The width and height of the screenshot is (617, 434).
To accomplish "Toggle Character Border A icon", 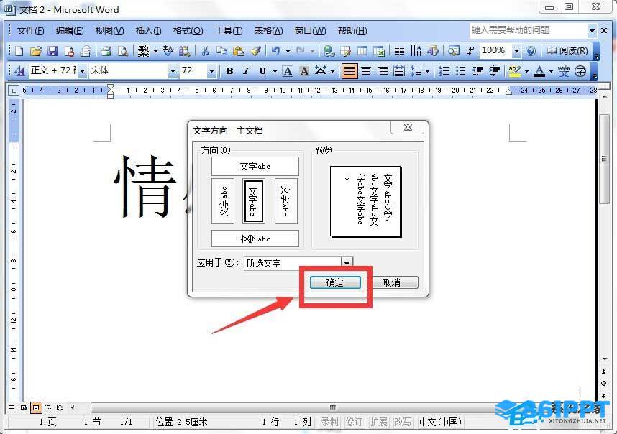I will (288, 71).
